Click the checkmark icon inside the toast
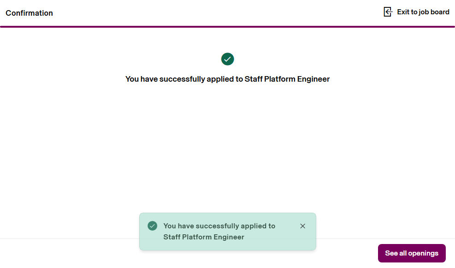The width and height of the screenshot is (455, 268). (x=152, y=226)
